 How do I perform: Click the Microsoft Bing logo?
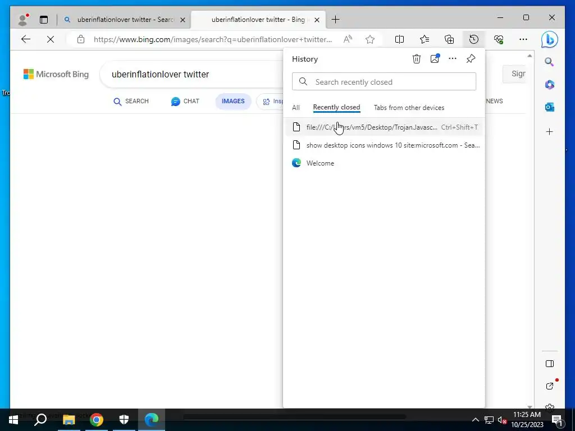click(x=56, y=74)
